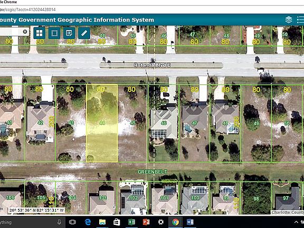Viewport: 304px width, 228px height.
Task: Select parcel 102 house
Action: coord(133,198)
